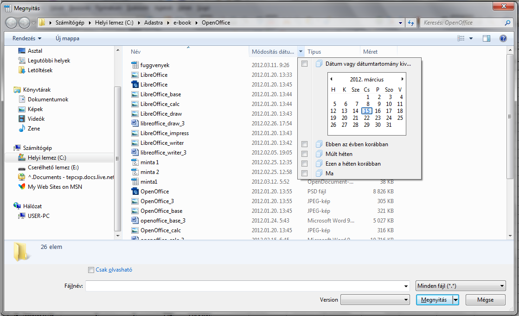
Task: Click the refresh icon beside address bar
Action: point(411,23)
